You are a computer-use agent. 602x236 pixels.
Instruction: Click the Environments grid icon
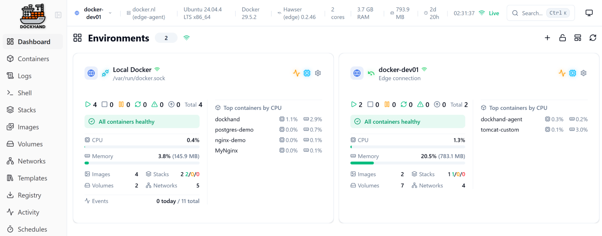point(77,38)
